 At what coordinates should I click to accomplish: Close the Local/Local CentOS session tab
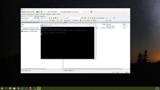(x=33, y=16)
